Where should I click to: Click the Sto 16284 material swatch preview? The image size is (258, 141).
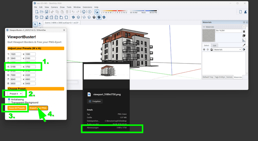(x=208, y=35)
